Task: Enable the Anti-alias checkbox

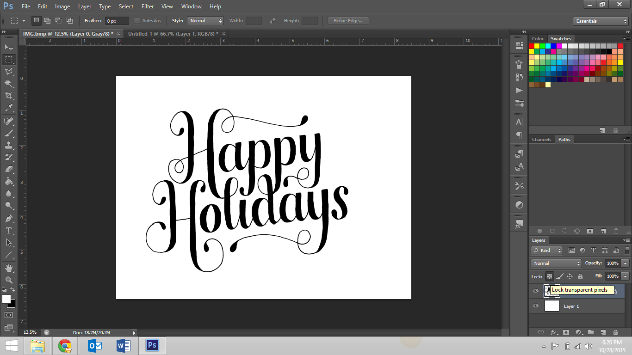Action: coord(137,21)
